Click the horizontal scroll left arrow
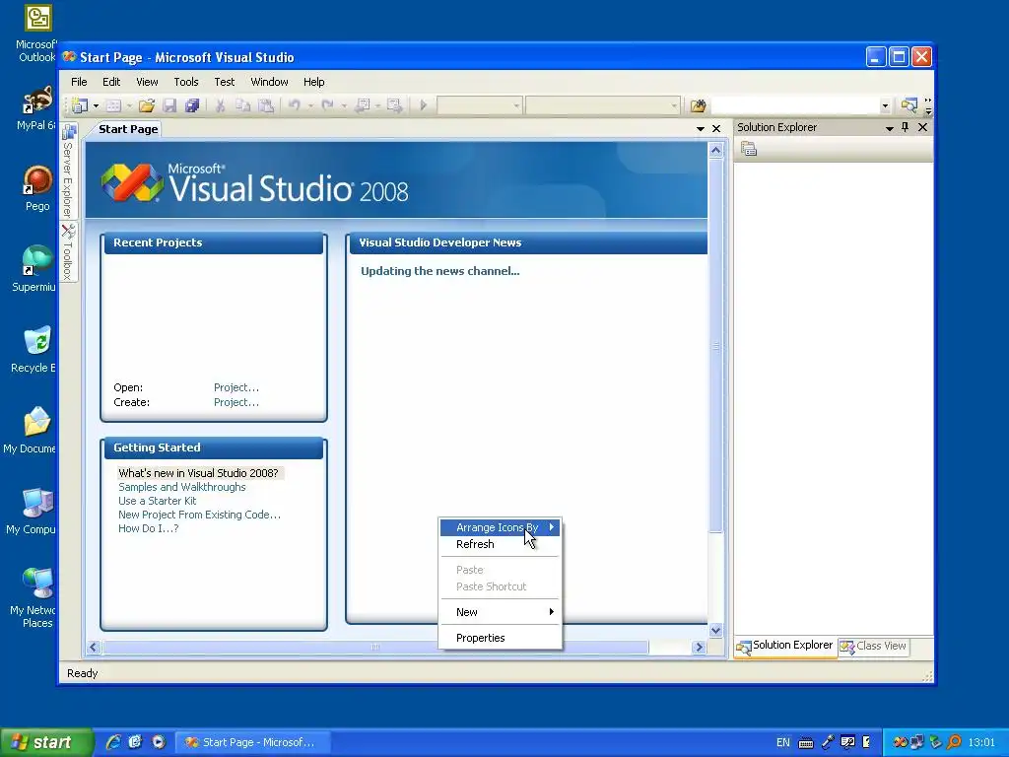The height and width of the screenshot is (757, 1009). 94,648
